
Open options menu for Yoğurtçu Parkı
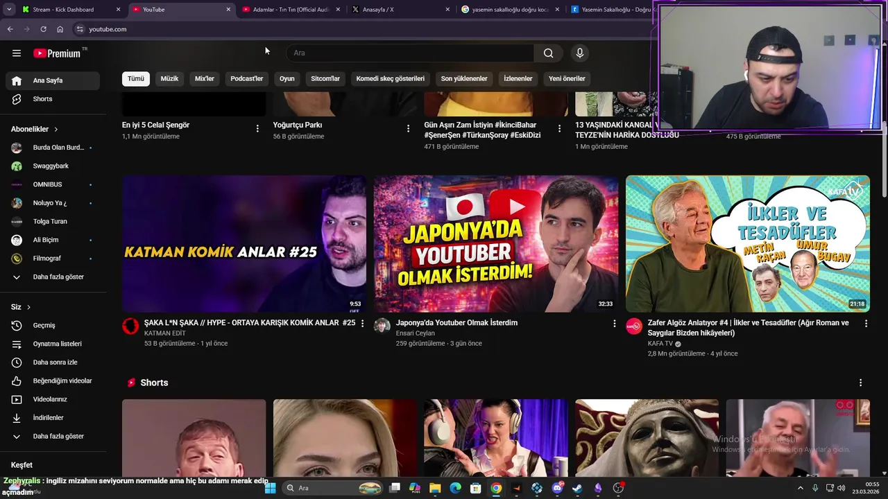point(408,128)
